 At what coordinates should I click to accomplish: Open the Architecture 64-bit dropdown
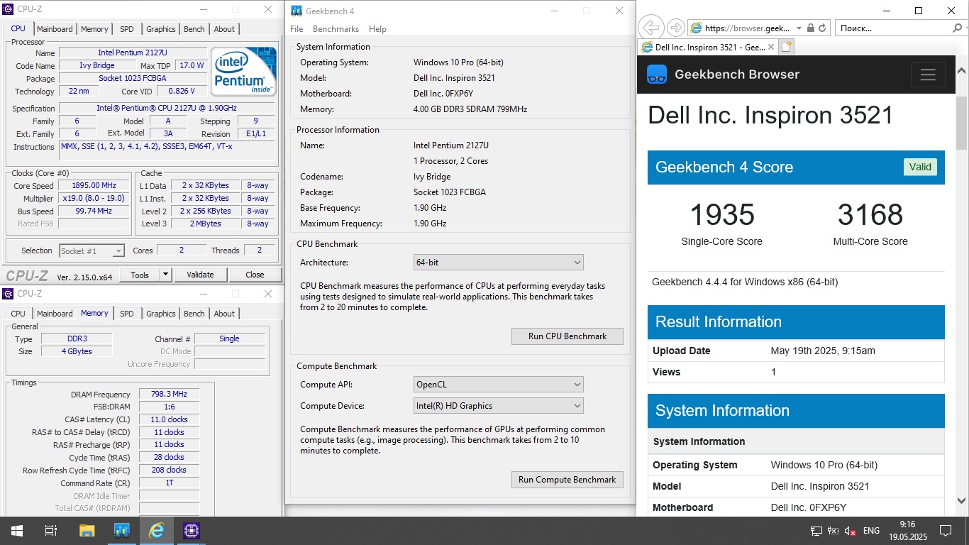coord(499,263)
